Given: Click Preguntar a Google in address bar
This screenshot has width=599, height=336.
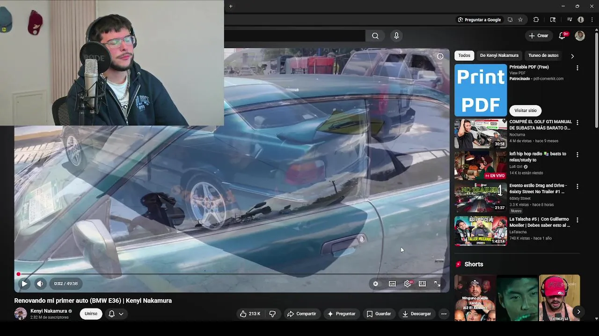Looking at the screenshot, I should pos(479,20).
